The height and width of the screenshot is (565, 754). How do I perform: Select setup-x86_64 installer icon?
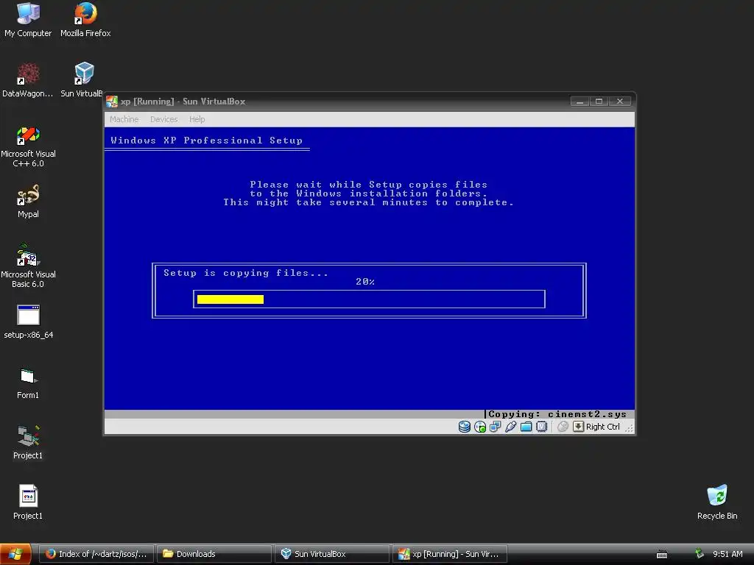tap(29, 321)
